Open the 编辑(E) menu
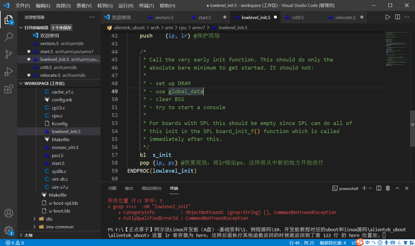The width and height of the screenshot is (415, 246). click(x=43, y=5)
